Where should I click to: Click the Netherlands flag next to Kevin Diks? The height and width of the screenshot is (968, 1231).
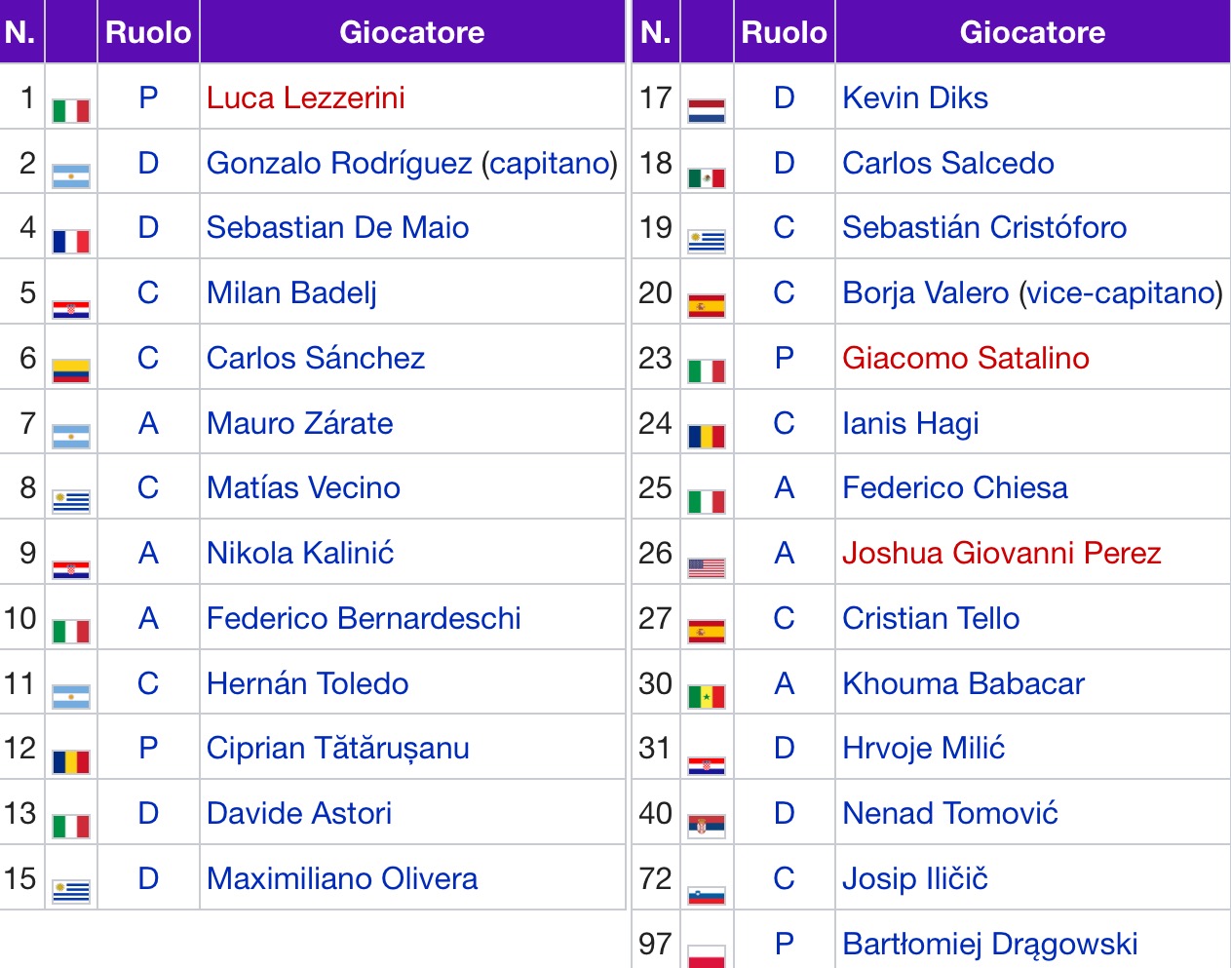(707, 110)
